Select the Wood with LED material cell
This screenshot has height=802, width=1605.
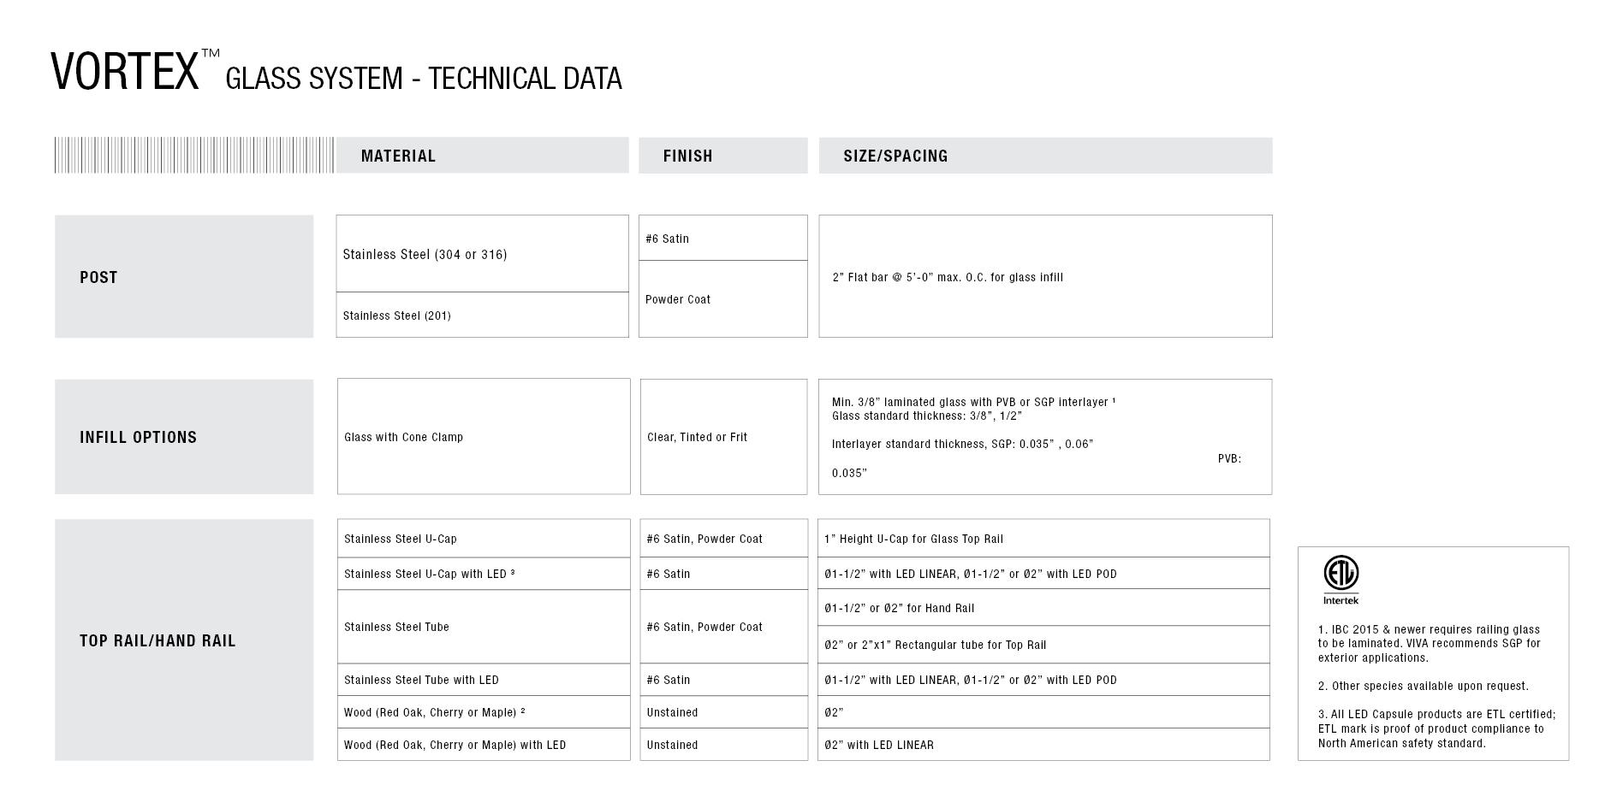(484, 745)
